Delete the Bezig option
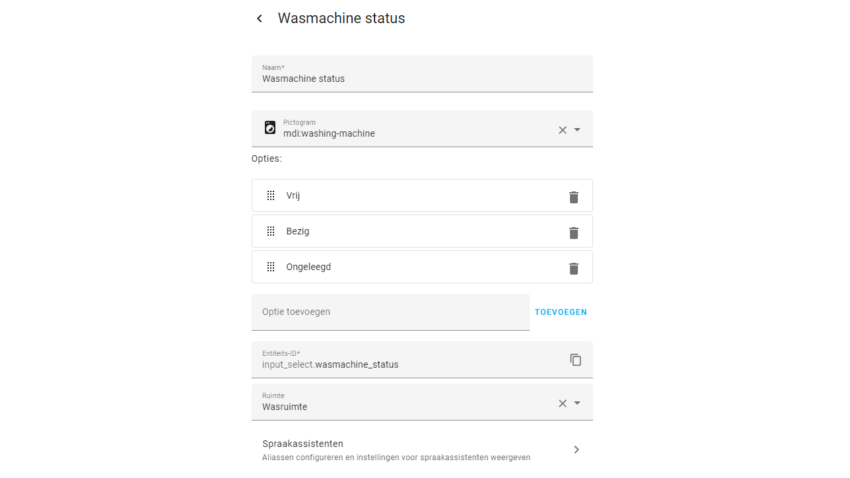Image resolution: width=850 pixels, height=478 pixels. (x=574, y=232)
